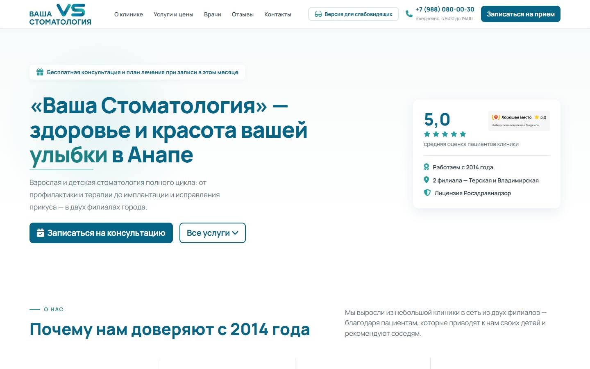The width and height of the screenshot is (590, 369).
Task: Click the gift icon in promo banner
Action: [40, 72]
